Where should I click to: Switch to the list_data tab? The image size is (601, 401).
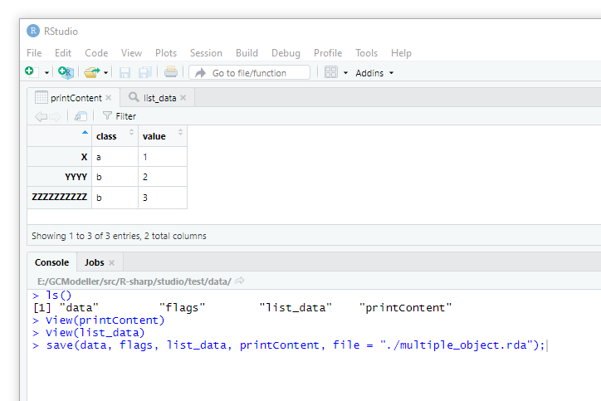(x=159, y=98)
